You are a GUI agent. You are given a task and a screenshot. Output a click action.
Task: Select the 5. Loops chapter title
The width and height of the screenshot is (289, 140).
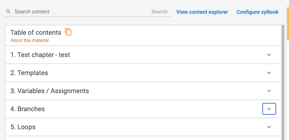pos(23,127)
